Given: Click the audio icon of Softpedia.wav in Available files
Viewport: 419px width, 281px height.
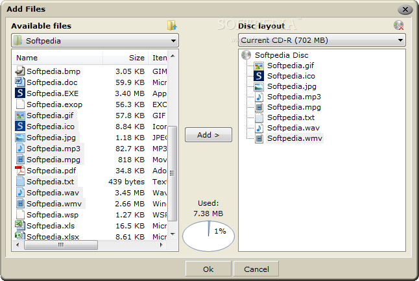Looking at the screenshot, I should [20, 192].
